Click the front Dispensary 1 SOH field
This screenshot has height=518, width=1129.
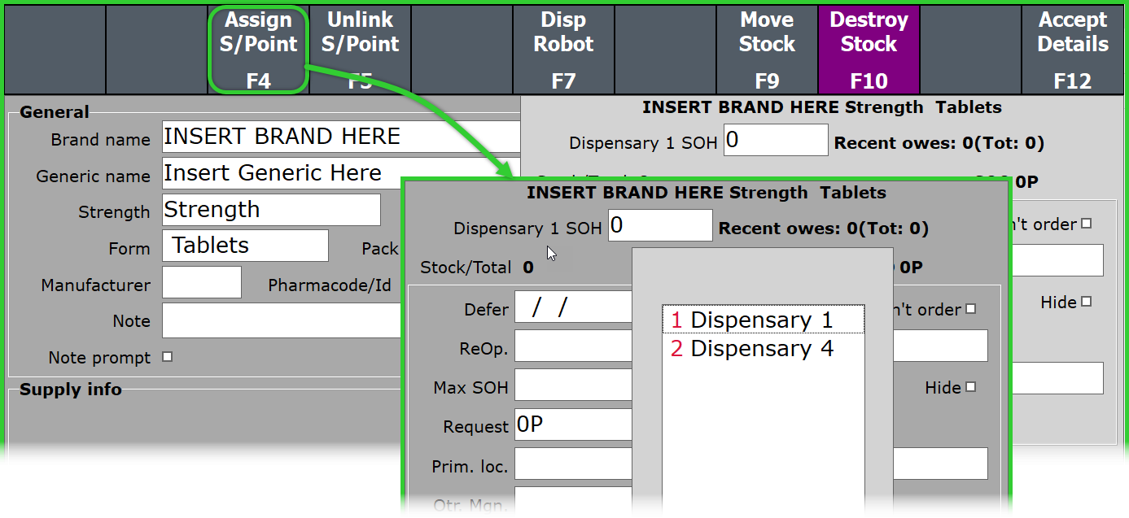660,225
